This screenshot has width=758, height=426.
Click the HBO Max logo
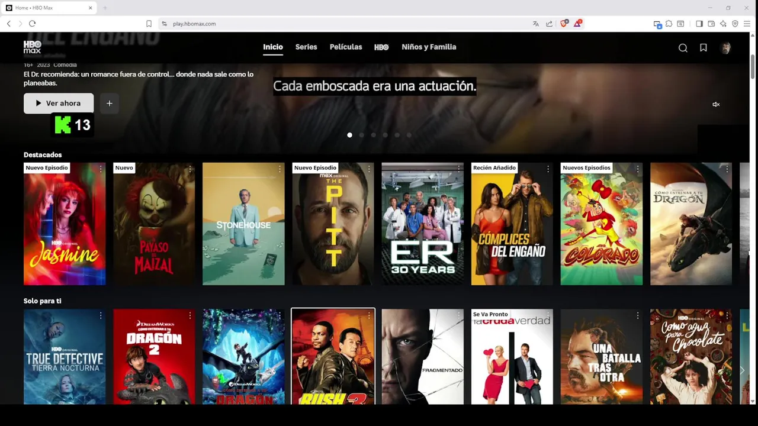click(x=33, y=47)
